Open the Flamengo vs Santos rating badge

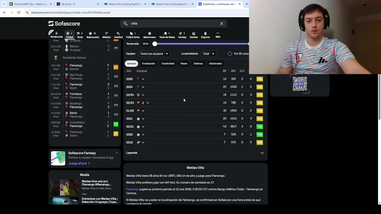[x=116, y=67]
